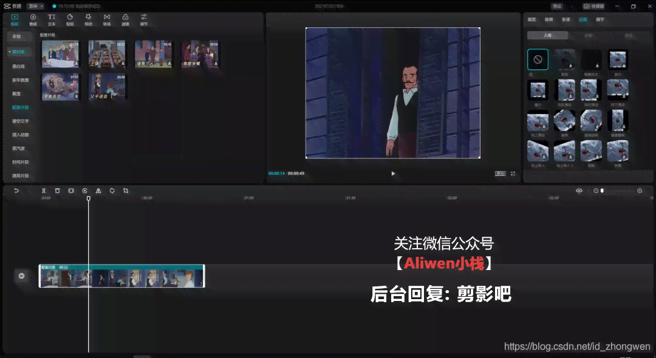
Task: Click the timeline zoom-out minus icon
Action: point(596,191)
